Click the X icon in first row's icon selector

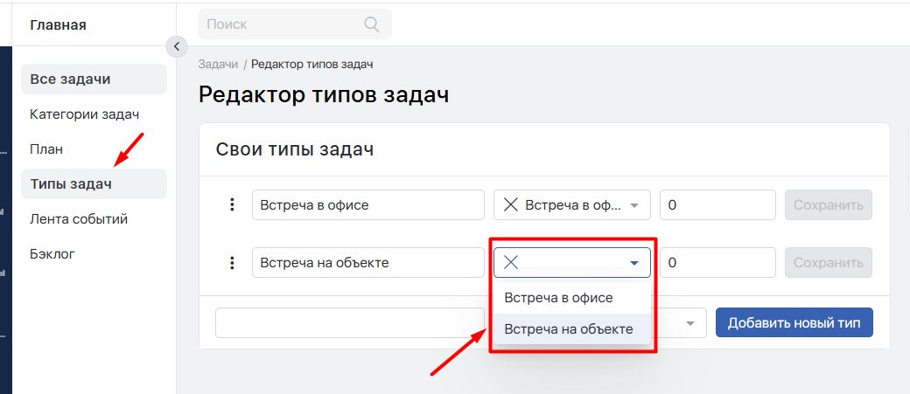(511, 205)
